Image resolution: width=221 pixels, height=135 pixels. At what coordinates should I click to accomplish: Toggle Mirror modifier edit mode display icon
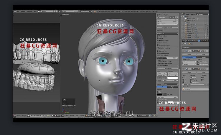(199, 69)
